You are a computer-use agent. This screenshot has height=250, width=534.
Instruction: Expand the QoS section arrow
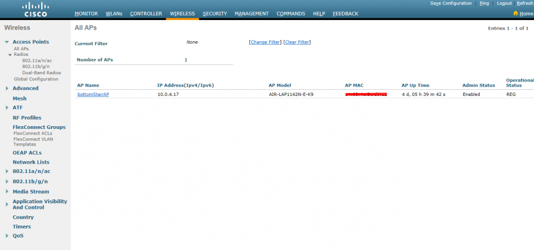pos(7,235)
